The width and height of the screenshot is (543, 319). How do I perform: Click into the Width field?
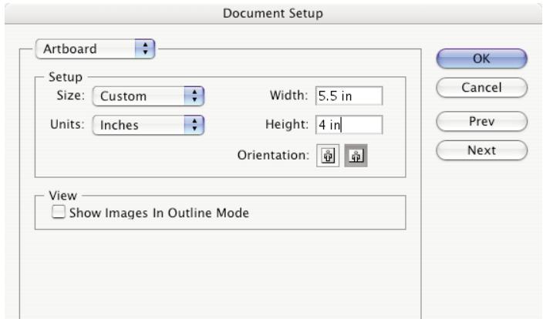349,96
